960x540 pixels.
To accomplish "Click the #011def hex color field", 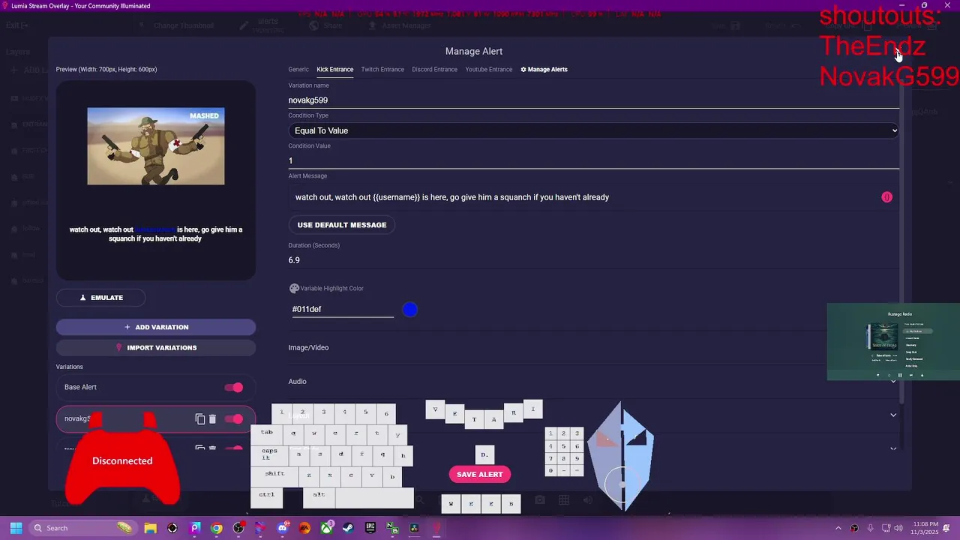I will (343, 309).
